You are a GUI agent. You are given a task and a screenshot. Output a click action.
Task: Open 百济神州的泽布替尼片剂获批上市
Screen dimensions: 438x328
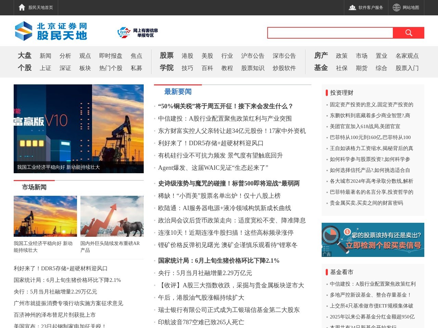[x=55, y=315]
